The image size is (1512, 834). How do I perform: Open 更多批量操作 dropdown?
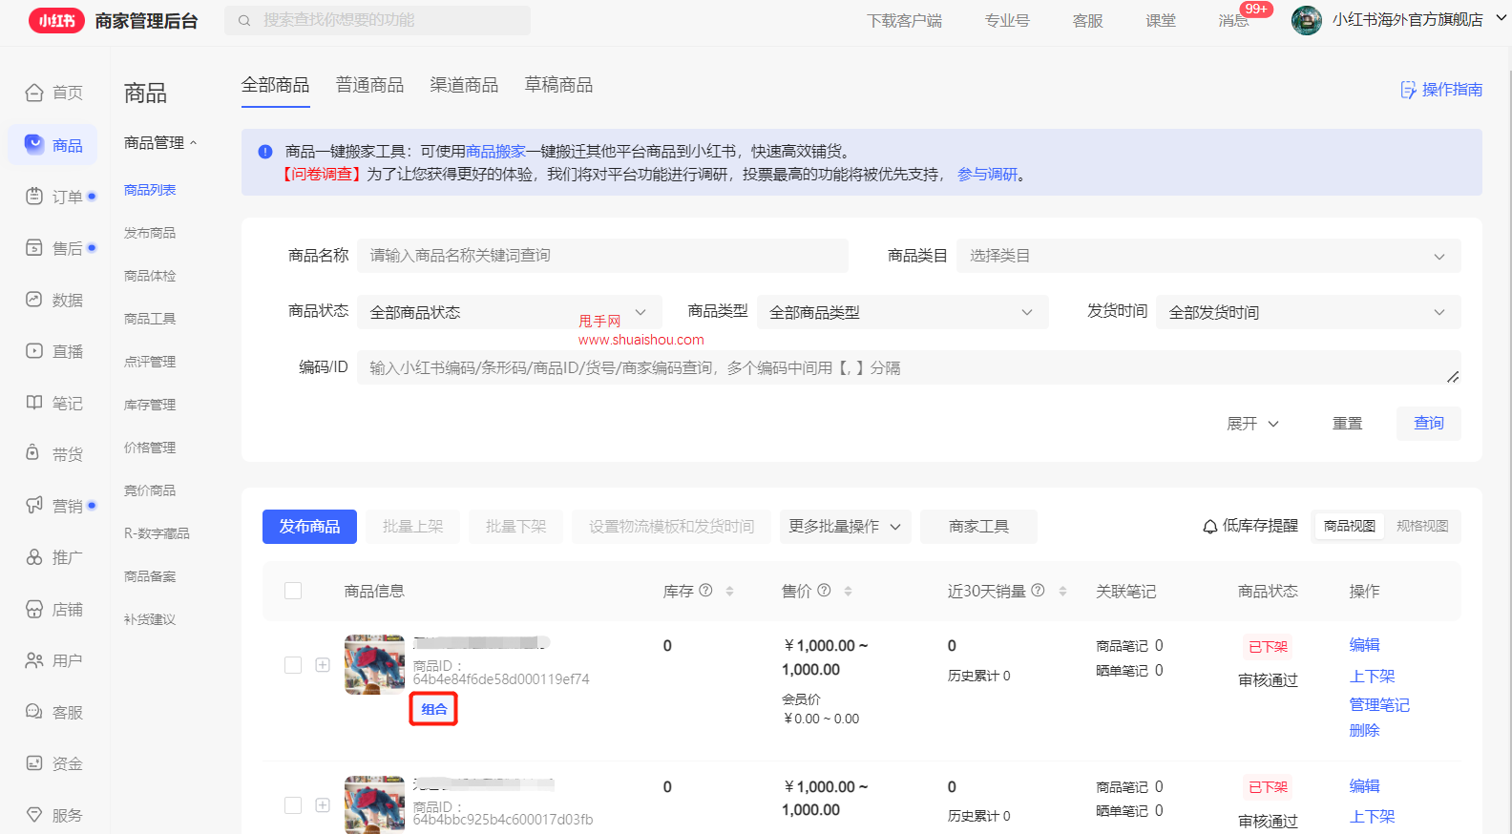click(845, 527)
